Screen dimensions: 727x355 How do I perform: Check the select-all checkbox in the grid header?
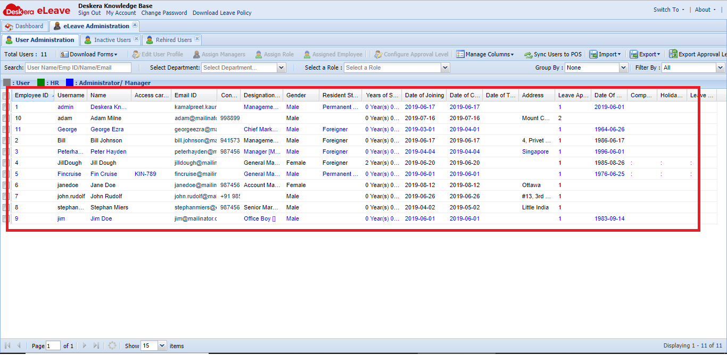coord(5,95)
